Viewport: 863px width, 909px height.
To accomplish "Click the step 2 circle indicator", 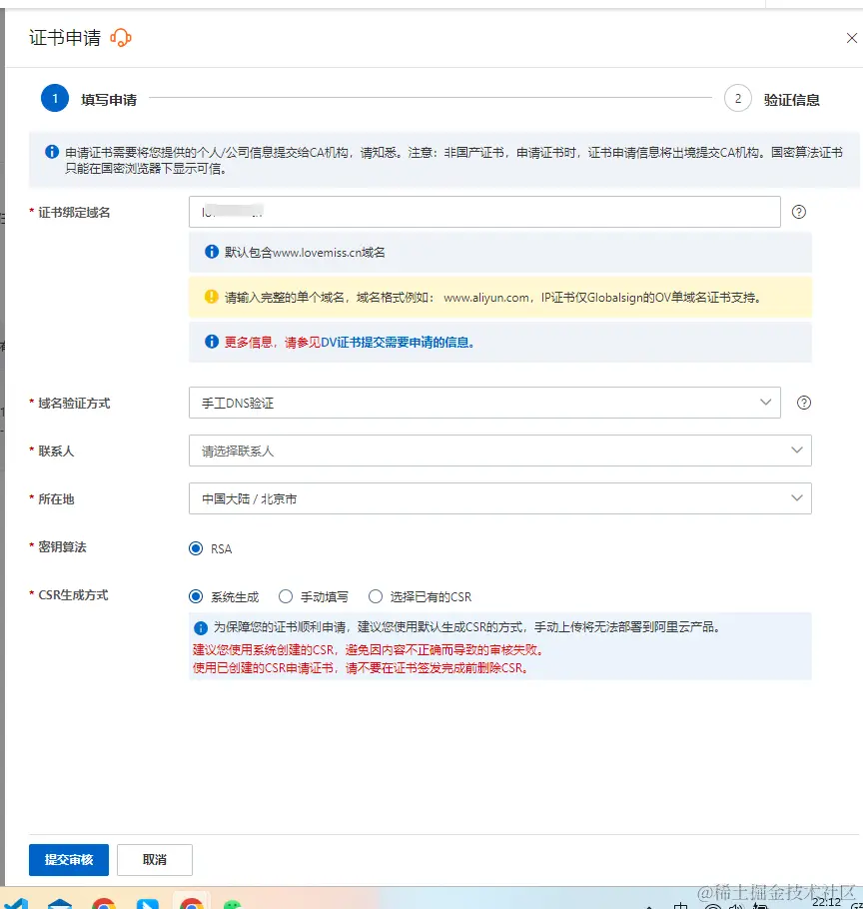I will coord(738,99).
